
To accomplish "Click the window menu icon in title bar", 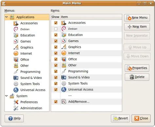I will click(x=4, y=4).
